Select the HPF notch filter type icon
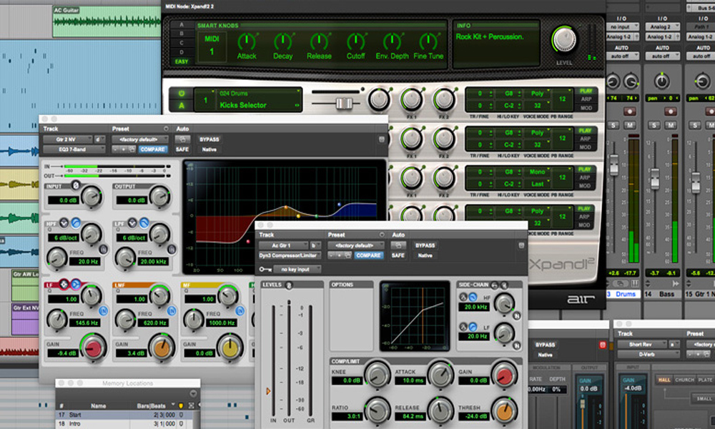This screenshot has width=715, height=429. click(x=64, y=222)
